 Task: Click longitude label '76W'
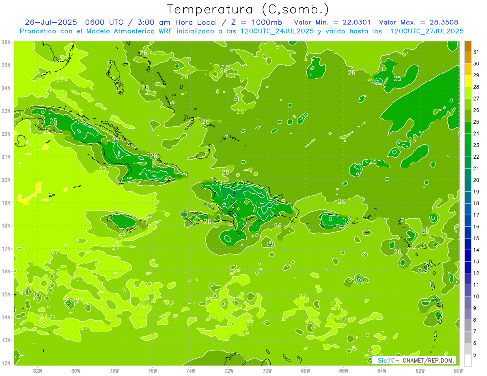tap(152, 371)
